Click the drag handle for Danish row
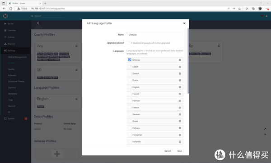The image size is (271, 163). pos(180,73)
